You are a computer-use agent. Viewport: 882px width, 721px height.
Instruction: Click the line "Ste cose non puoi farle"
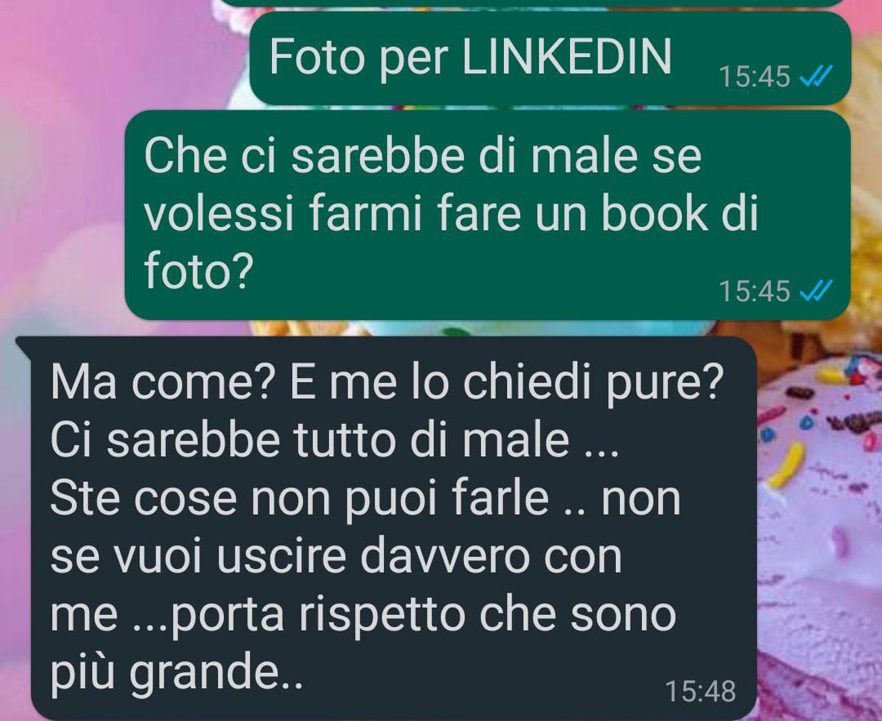299,498
